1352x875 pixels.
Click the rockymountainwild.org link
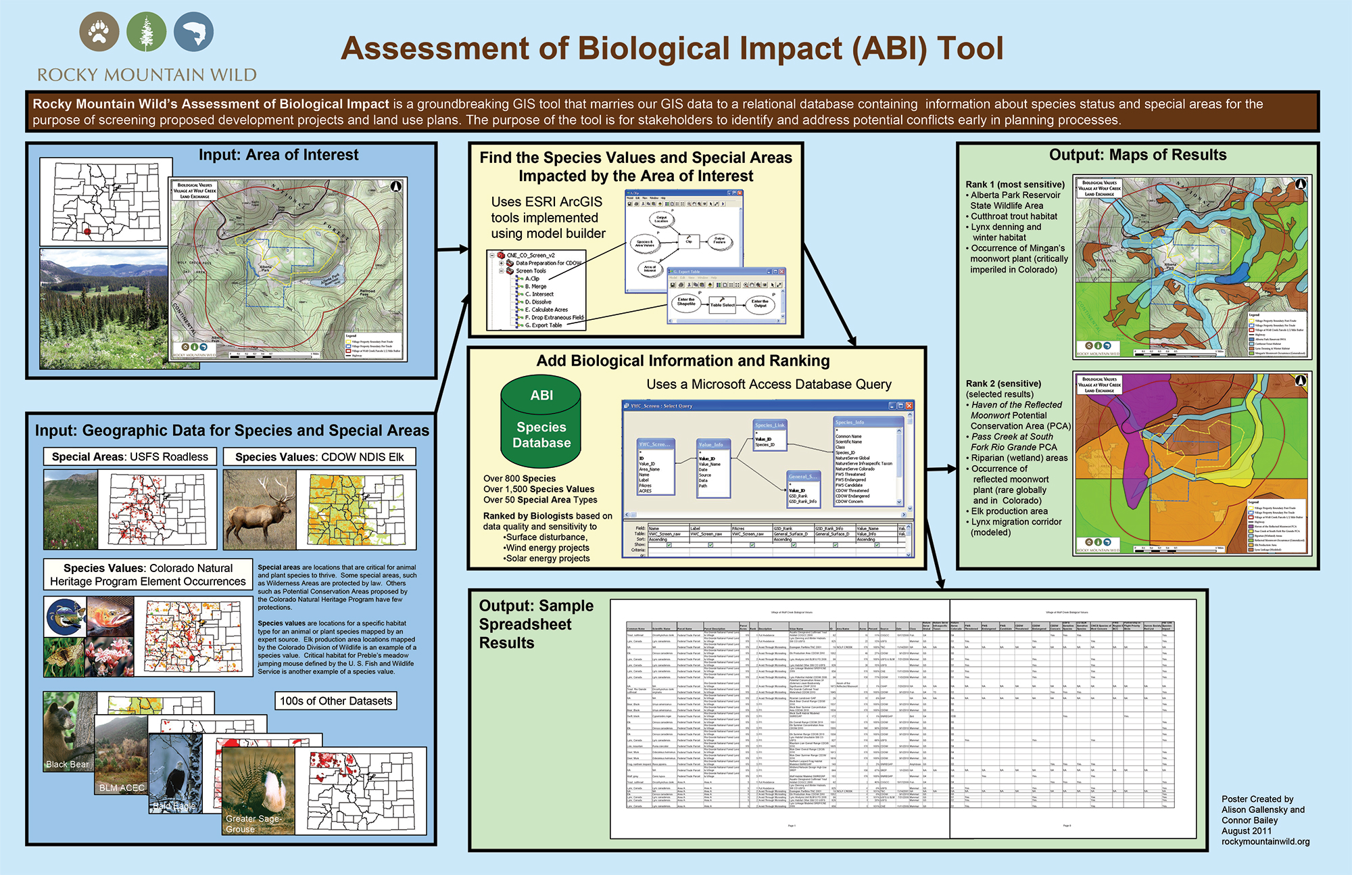coord(1264,841)
